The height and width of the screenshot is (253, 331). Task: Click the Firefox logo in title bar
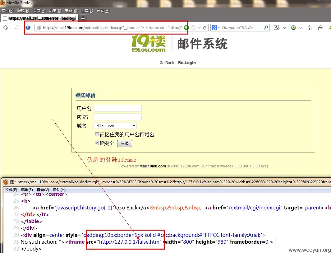pos(2,3)
